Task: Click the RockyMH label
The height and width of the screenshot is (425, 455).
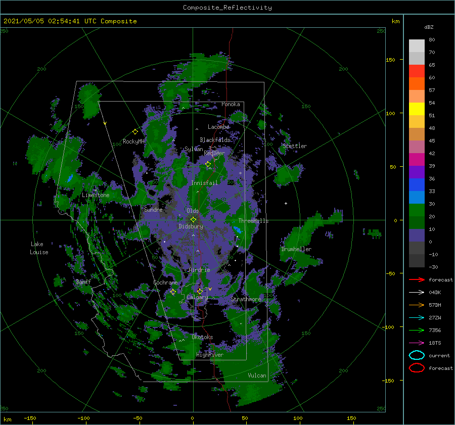Action: [x=133, y=141]
